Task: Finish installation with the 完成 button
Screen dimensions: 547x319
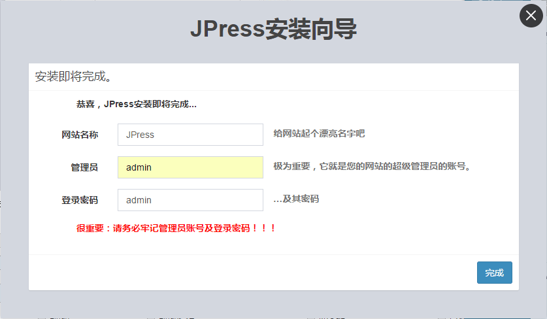Action: point(494,273)
